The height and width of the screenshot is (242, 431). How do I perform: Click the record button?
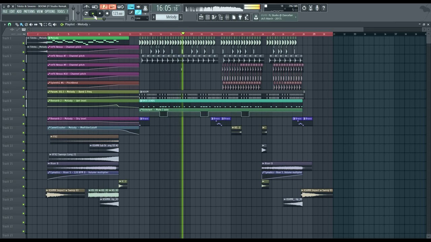[x=107, y=13]
